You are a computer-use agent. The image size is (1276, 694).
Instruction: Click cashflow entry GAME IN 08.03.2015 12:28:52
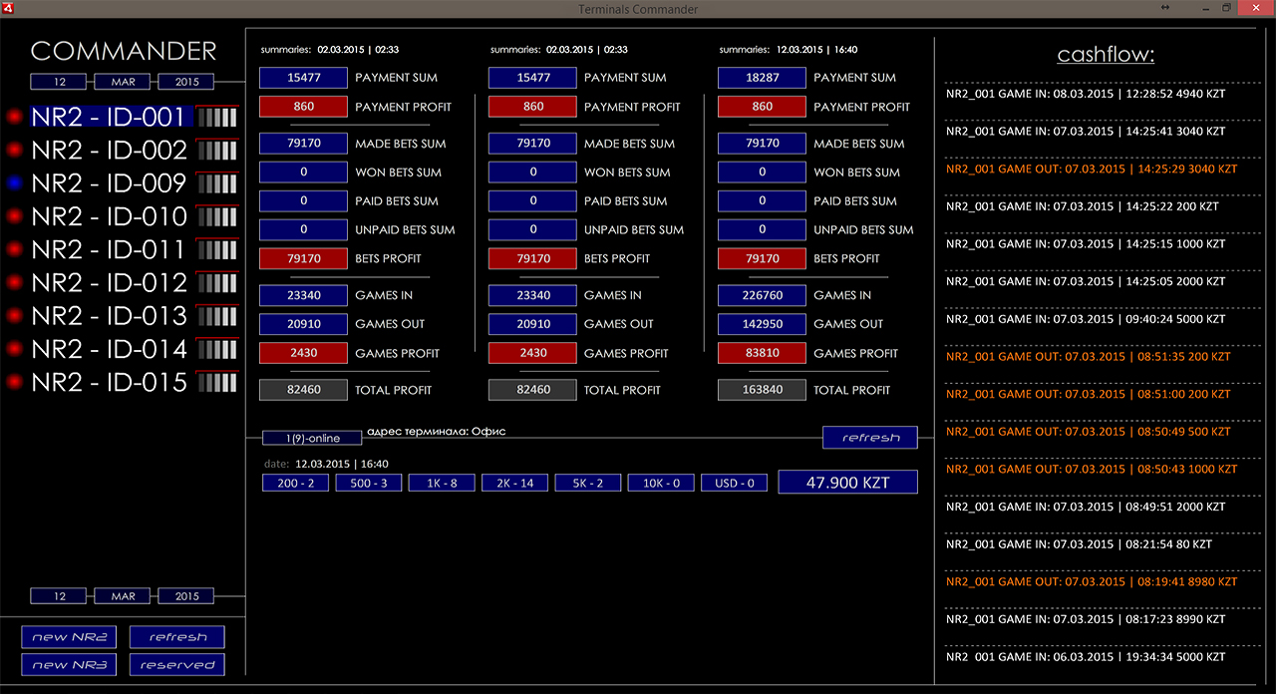tap(1086, 94)
